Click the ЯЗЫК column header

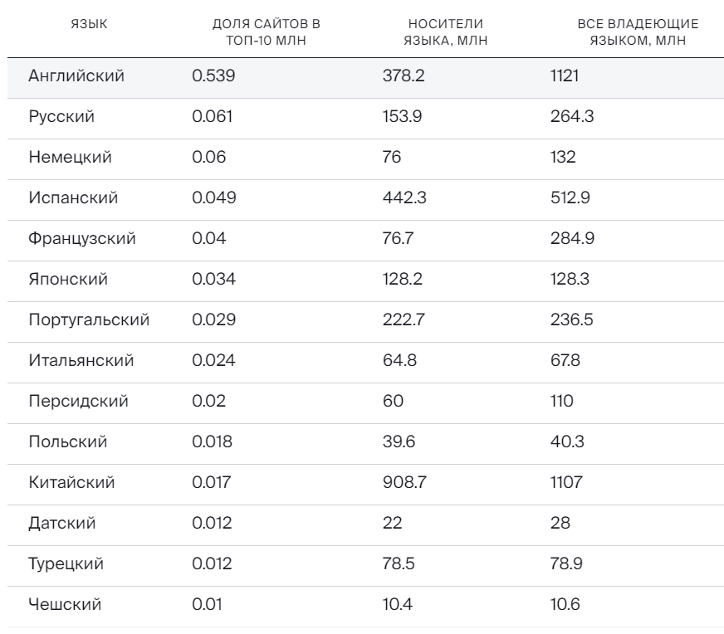pos(91,24)
